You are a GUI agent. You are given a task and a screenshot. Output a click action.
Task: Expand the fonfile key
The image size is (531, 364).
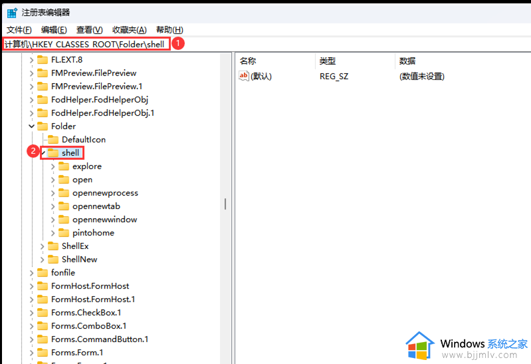coord(31,273)
